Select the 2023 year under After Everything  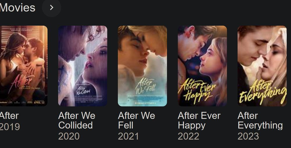(x=248, y=136)
